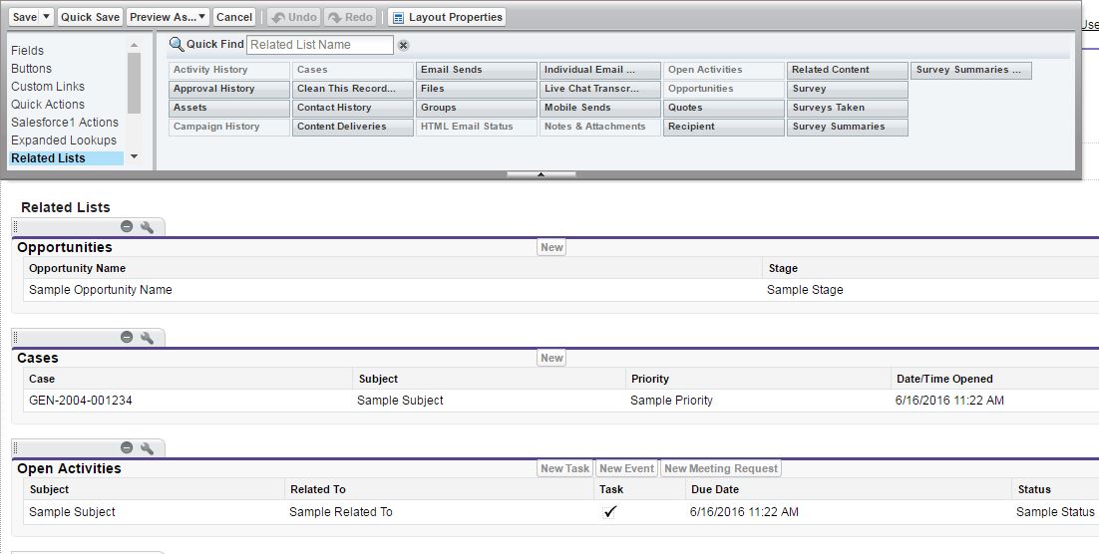Select Quick Actions in the palette list
The image size is (1099, 554).
point(48,105)
